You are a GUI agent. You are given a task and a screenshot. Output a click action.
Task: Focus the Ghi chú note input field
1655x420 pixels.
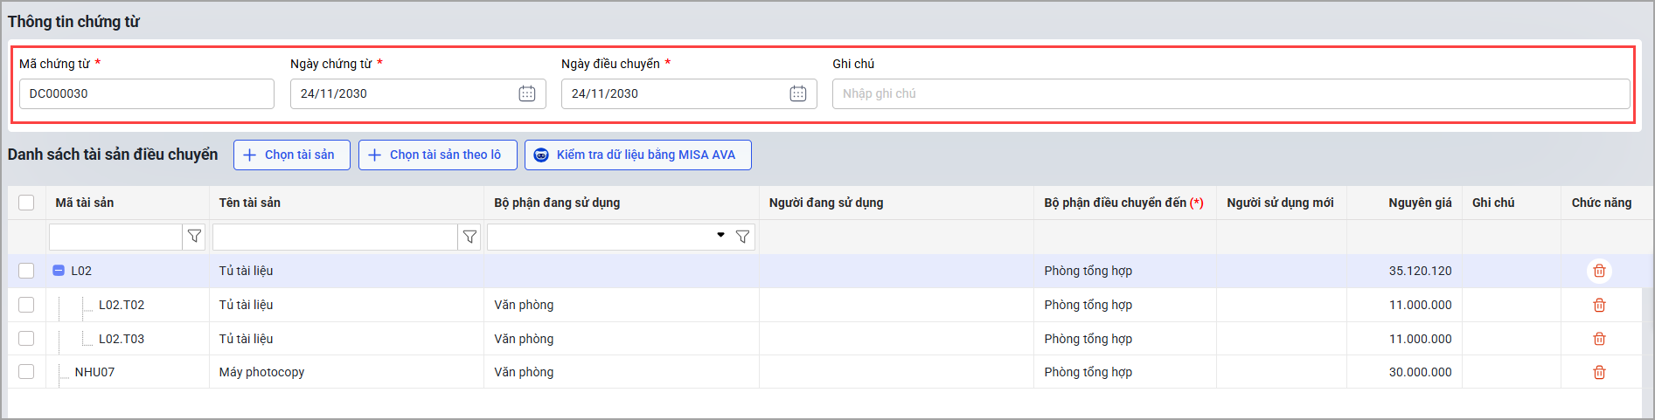(x=1230, y=93)
